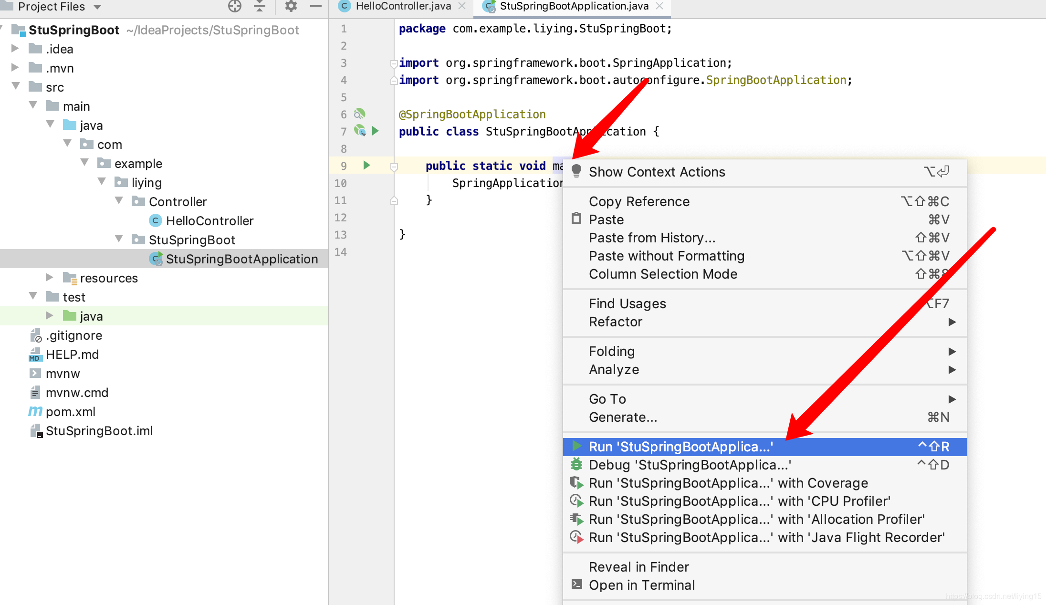
Task: Choose Paste without Formatting
Action: point(764,256)
